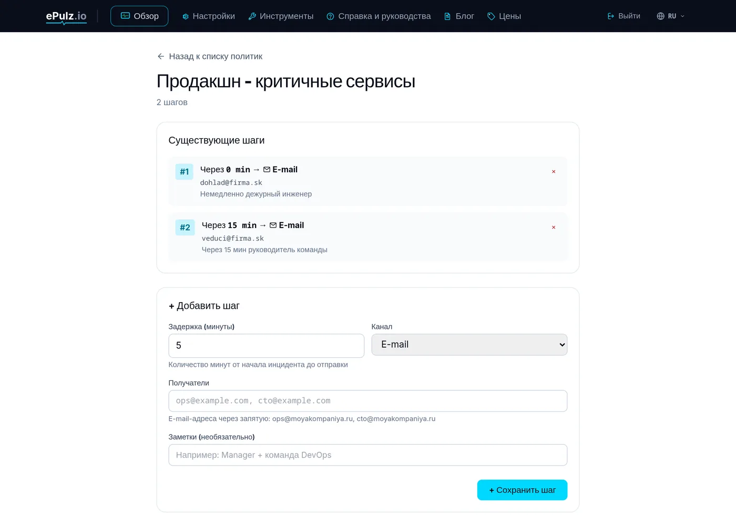Open the RU language selector
Image resolution: width=736 pixels, height=517 pixels.
671,16
